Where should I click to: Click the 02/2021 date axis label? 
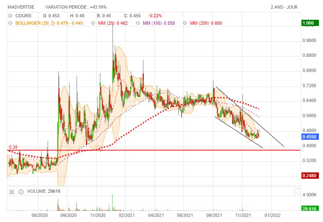pos(127,215)
